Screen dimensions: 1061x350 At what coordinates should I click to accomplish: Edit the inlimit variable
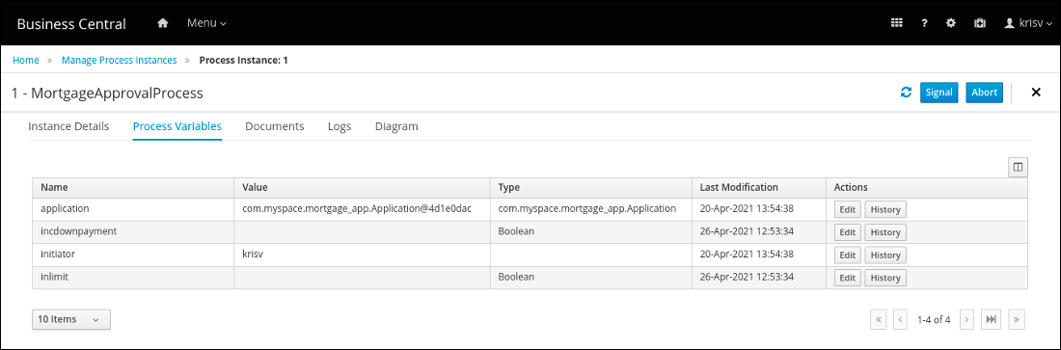click(x=847, y=279)
